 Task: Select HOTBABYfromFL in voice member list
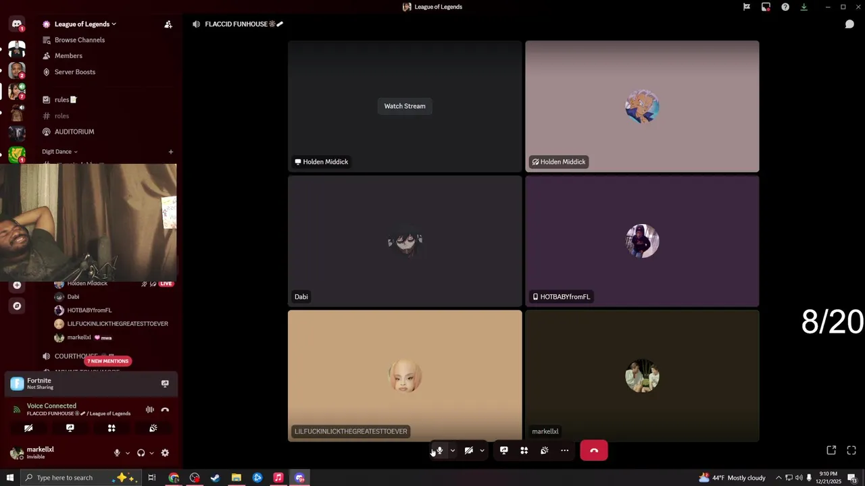tap(89, 310)
